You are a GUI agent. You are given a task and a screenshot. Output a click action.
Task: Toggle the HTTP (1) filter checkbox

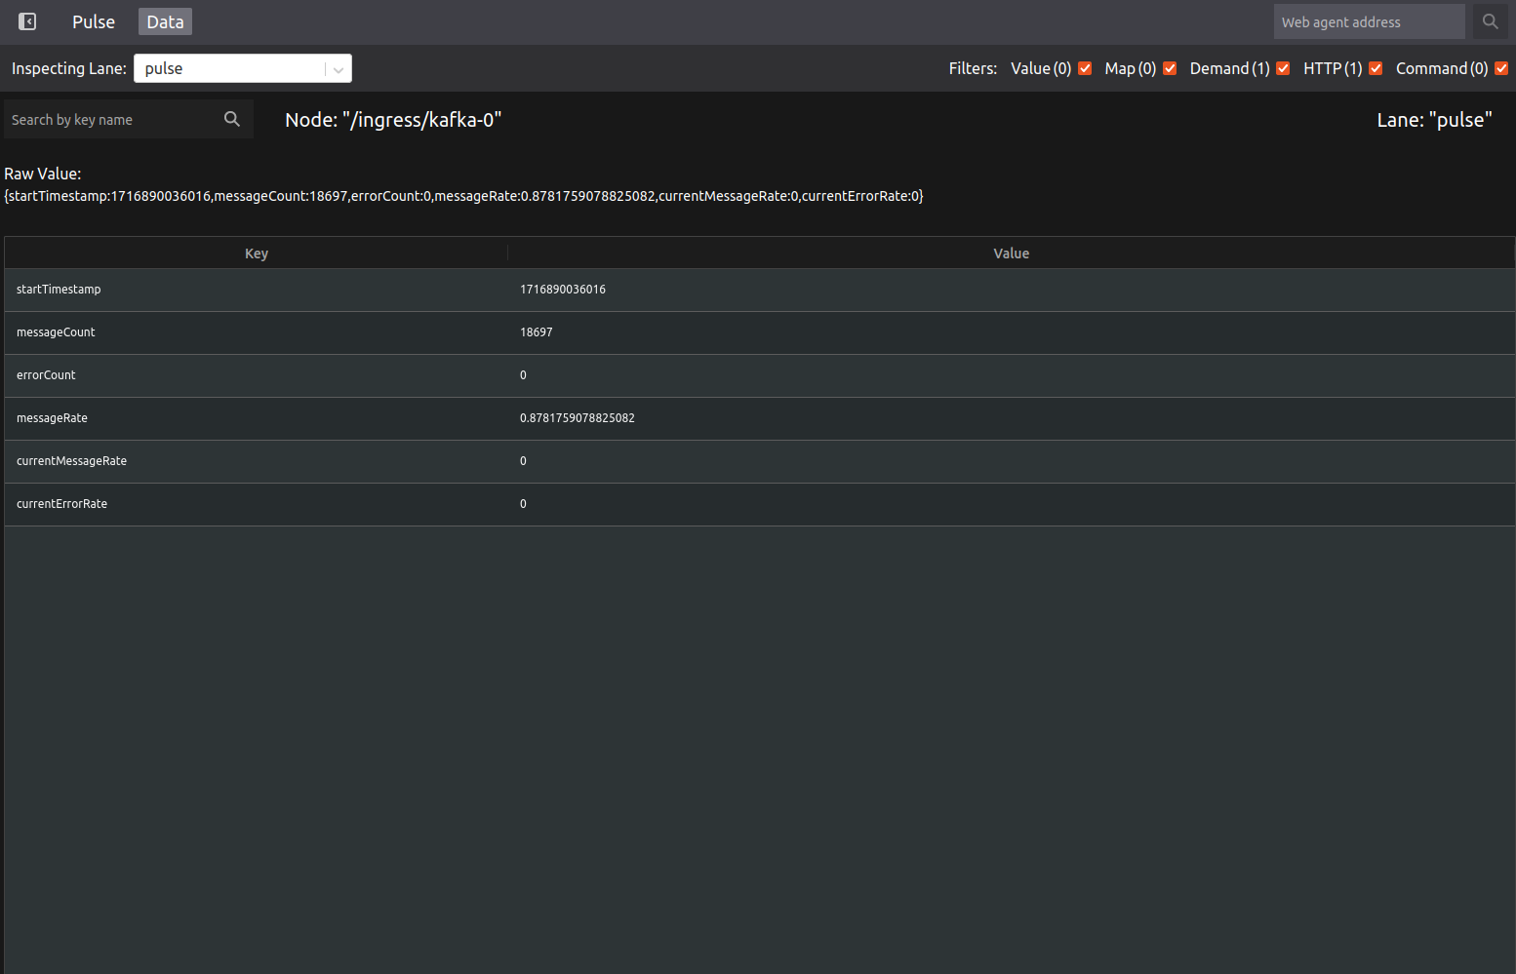[x=1376, y=68]
